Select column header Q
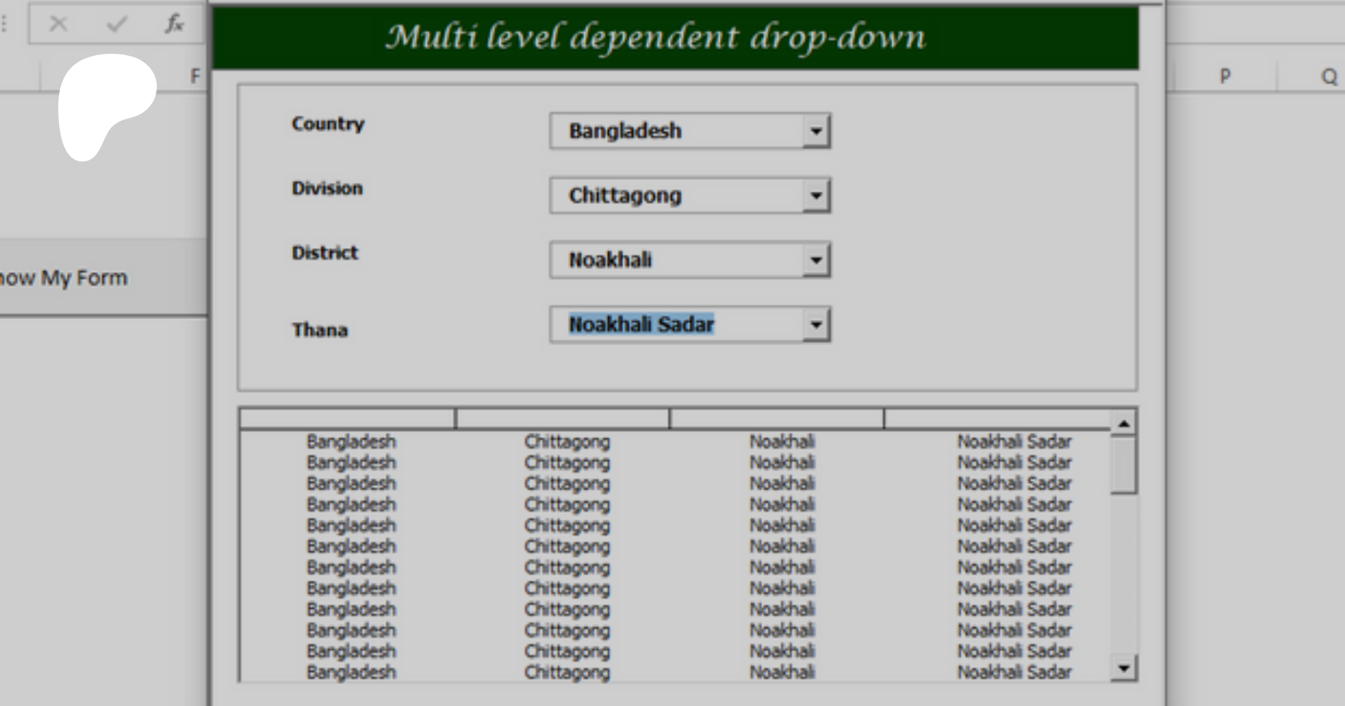The width and height of the screenshot is (1345, 706). (1329, 76)
